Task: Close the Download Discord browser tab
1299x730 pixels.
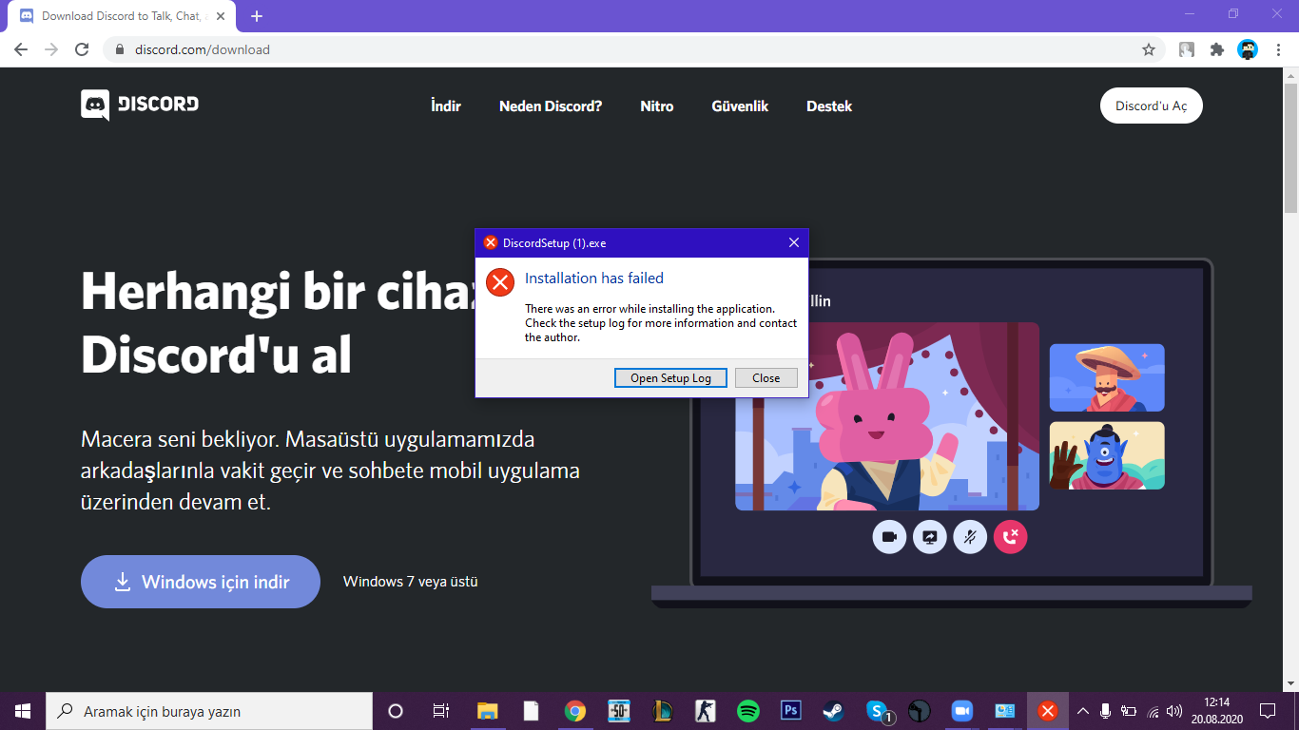Action: coord(221,16)
